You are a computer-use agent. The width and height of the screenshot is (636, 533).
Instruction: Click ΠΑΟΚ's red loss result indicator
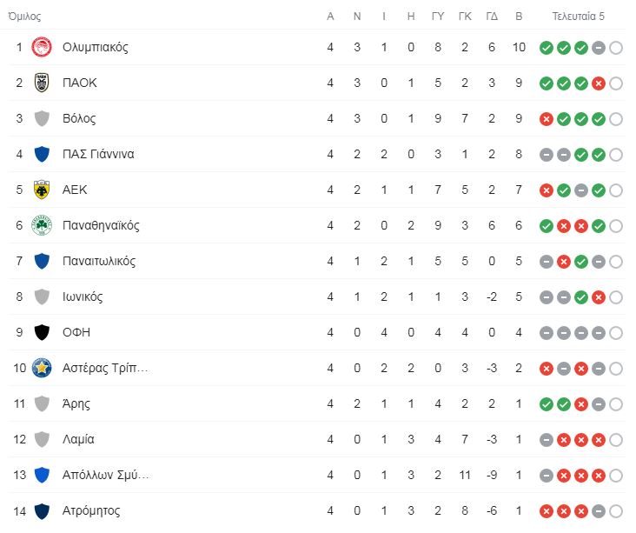[x=599, y=83]
